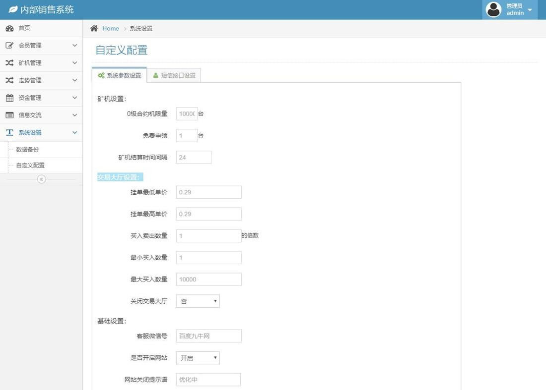Click the sidebar collapse circle button
The width and height of the screenshot is (546, 390).
pos(41,179)
